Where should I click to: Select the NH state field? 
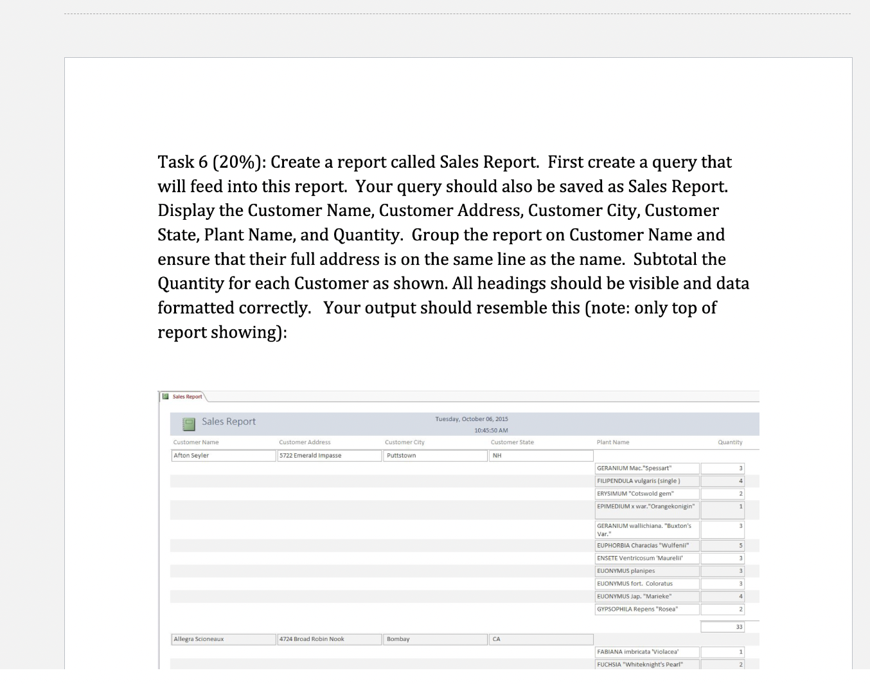[540, 455]
